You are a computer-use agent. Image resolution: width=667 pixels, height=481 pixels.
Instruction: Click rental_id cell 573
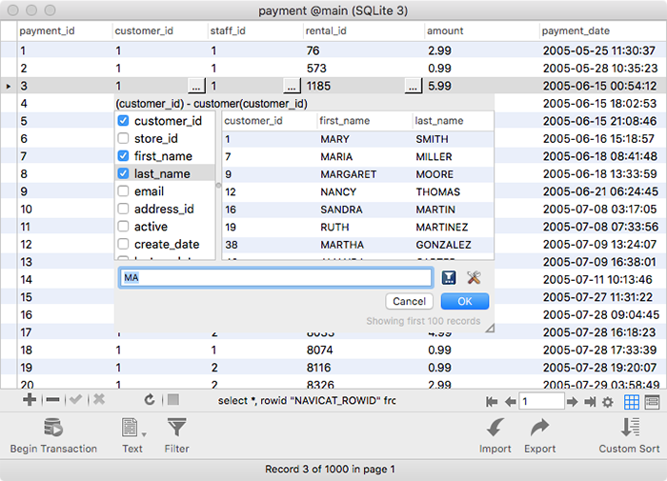pyautogui.click(x=316, y=69)
